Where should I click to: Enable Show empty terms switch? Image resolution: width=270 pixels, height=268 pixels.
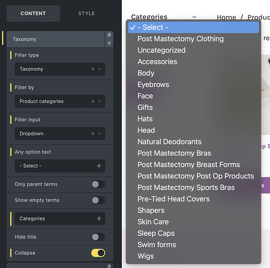[x=98, y=200]
